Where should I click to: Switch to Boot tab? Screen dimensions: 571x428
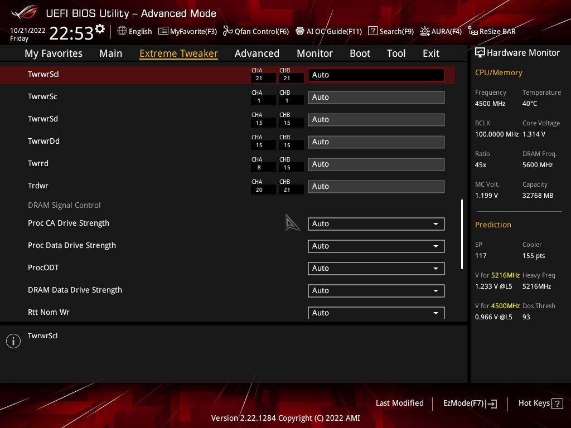(x=360, y=53)
